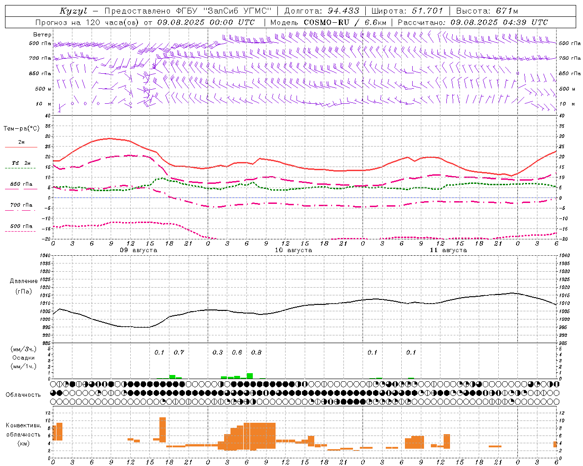583x466 pixels.
Task: Click the "Высота: 671м" header value
Action: coord(487,11)
